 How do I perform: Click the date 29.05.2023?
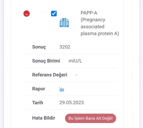tap(71, 103)
